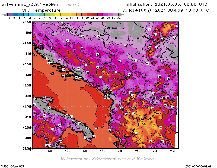217x168 pixels.
Task: Click the '20E' longitude axis label
Action: 120,151
